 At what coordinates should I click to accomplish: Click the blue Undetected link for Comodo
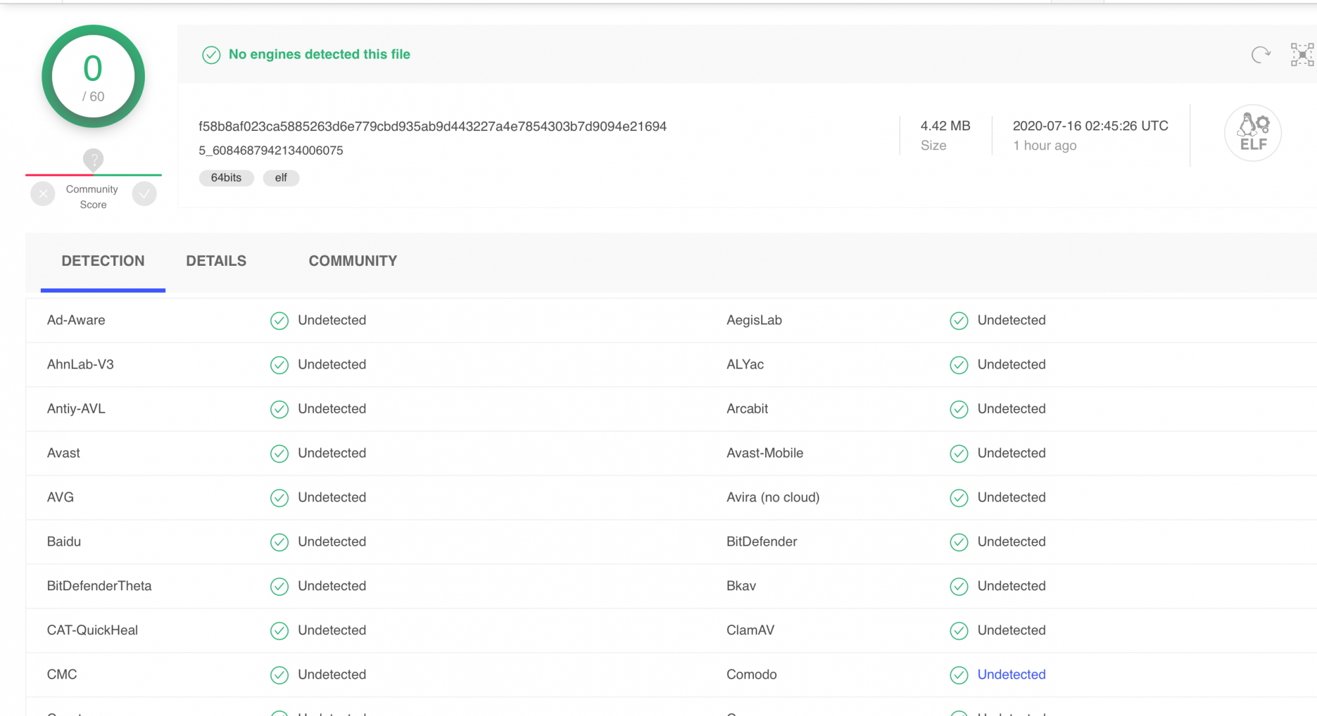[x=1011, y=675]
